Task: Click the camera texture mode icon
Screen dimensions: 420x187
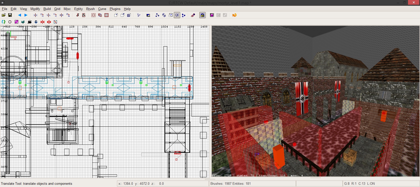Action: [x=148, y=15]
